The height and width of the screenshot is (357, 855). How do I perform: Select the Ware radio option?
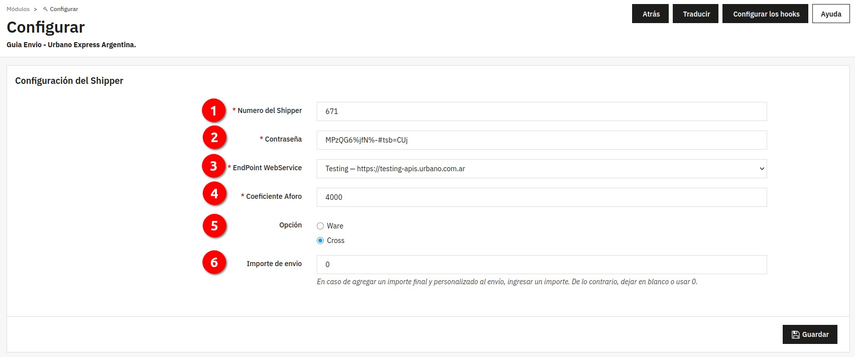click(x=320, y=226)
